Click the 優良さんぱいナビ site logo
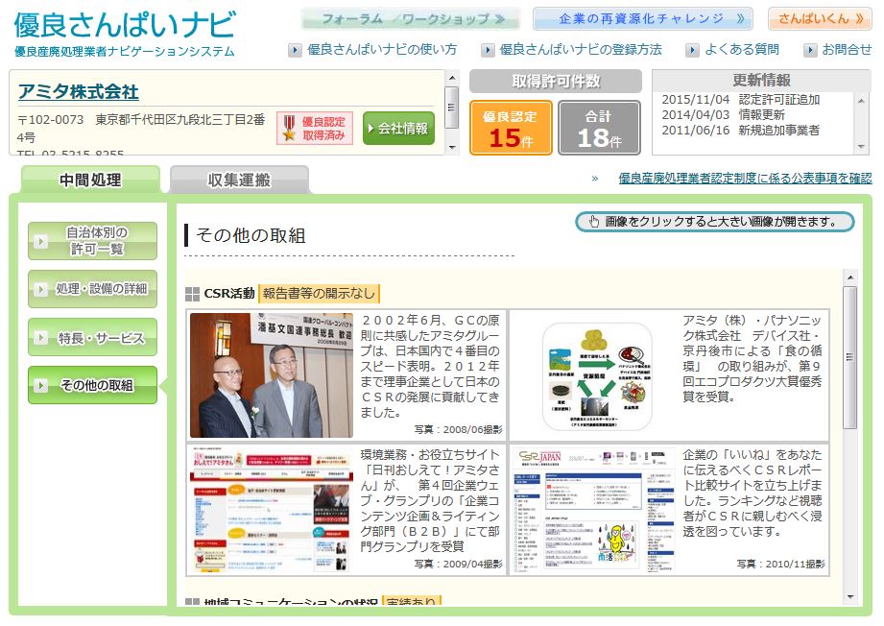The height and width of the screenshot is (626, 884). tap(125, 34)
